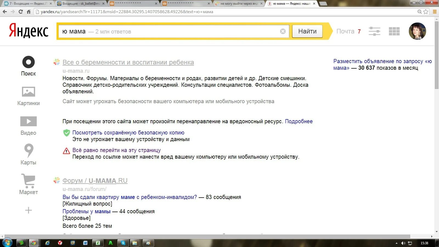The height and width of the screenshot is (247, 439).
Task: Close the 'ю мама — Яндекс' tab
Action: point(314,4)
